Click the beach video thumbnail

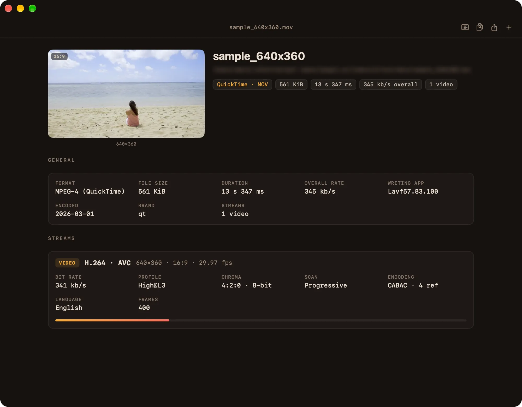[126, 93]
